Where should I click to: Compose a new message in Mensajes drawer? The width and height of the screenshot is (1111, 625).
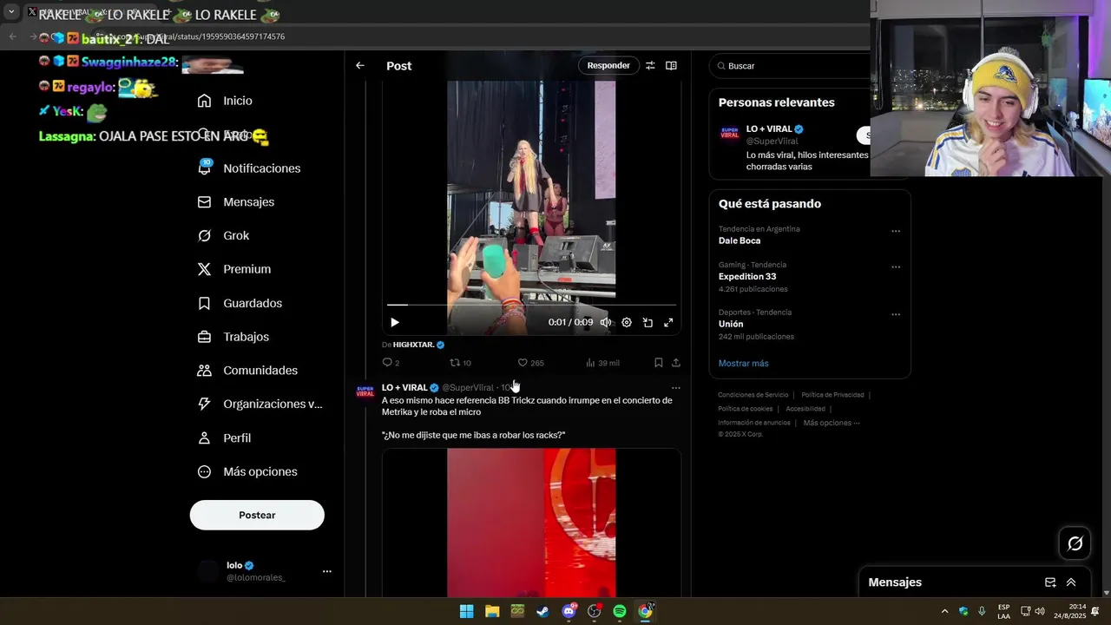coord(1050,582)
